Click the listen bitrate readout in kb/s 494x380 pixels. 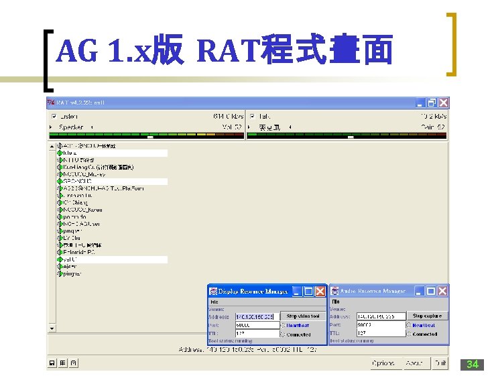click(x=228, y=116)
